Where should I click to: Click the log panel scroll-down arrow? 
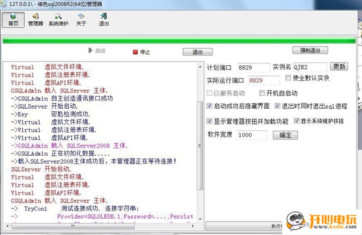coord(200,219)
